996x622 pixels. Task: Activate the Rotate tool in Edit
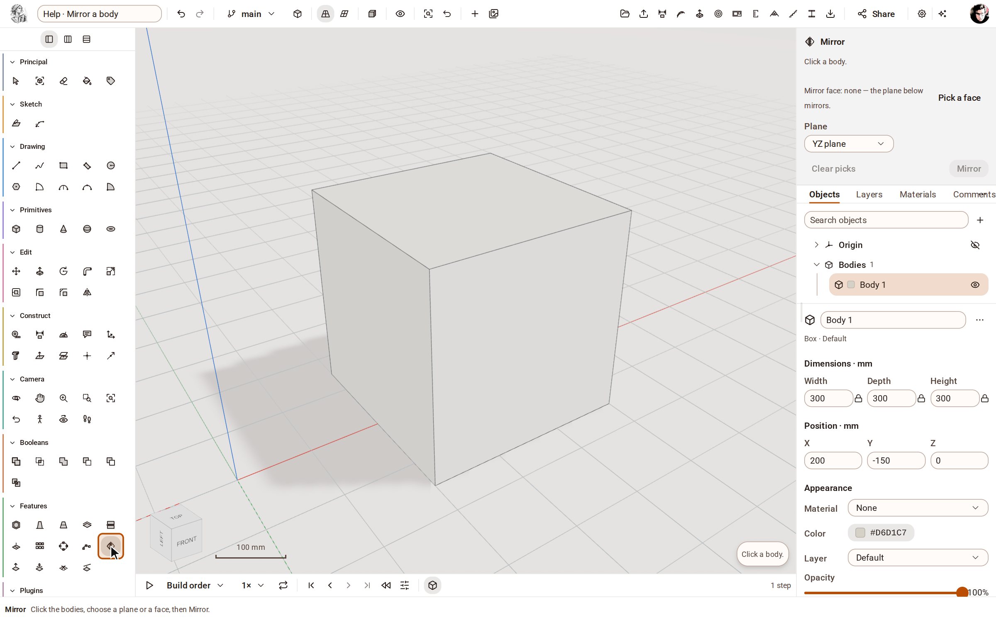click(x=63, y=271)
